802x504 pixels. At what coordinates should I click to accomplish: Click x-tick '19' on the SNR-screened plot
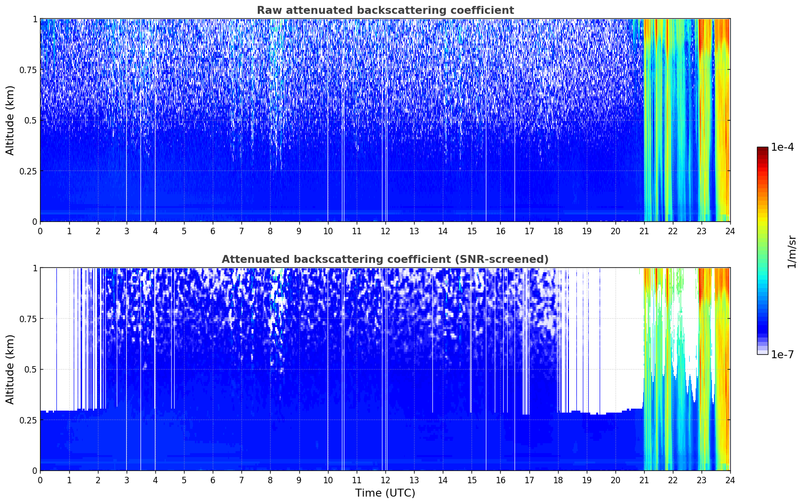pos(587,480)
